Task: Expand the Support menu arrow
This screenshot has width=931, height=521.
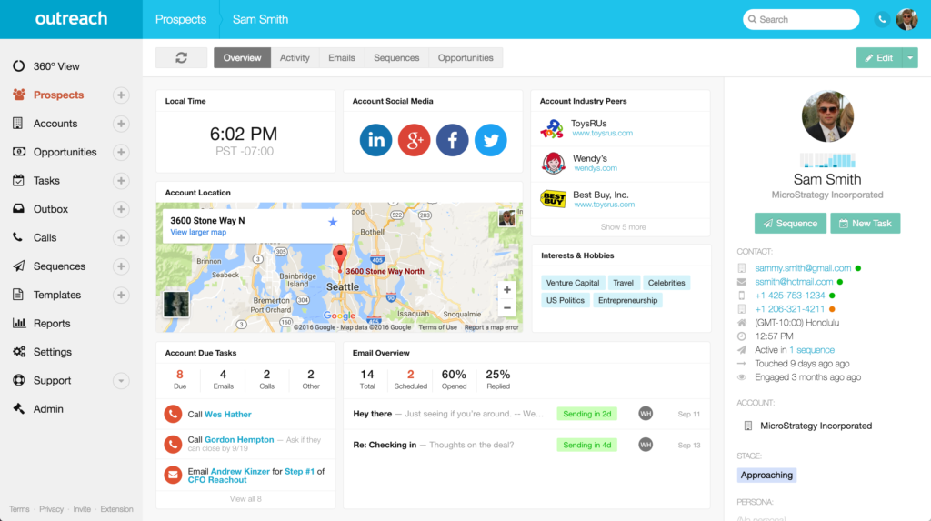Action: pos(121,380)
